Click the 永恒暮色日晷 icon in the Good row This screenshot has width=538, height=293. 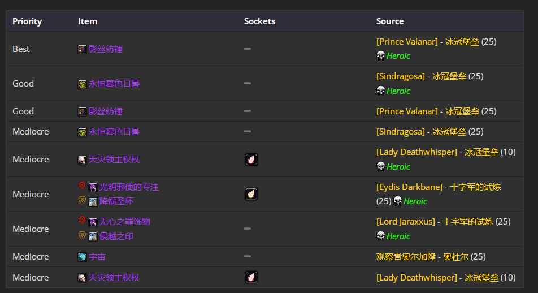coord(82,84)
